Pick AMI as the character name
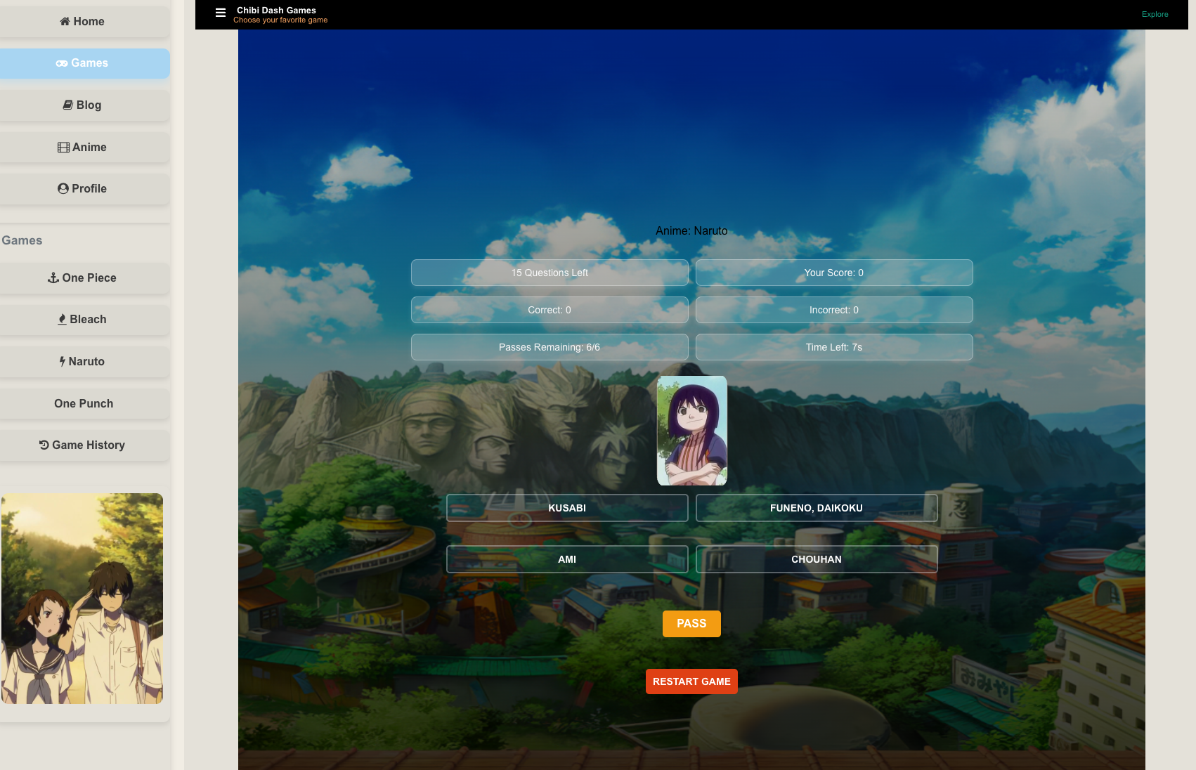Image resolution: width=1196 pixels, height=770 pixels. [566, 559]
